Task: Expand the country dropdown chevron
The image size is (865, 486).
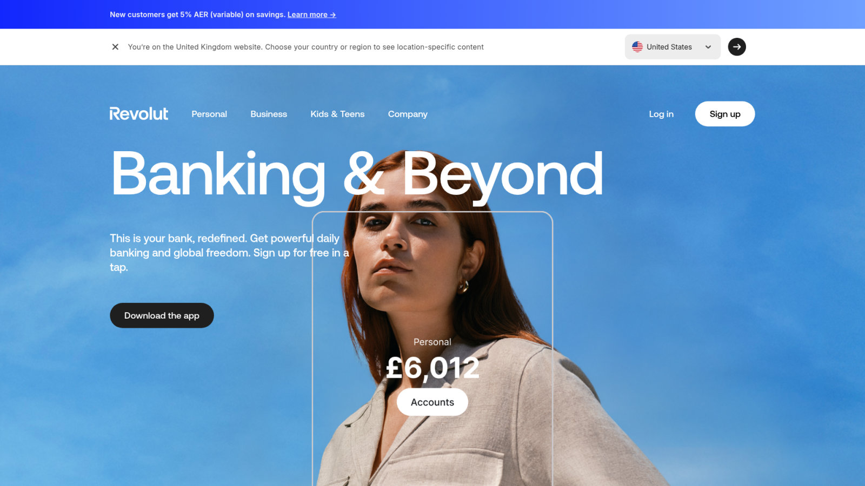Action: [x=708, y=47]
